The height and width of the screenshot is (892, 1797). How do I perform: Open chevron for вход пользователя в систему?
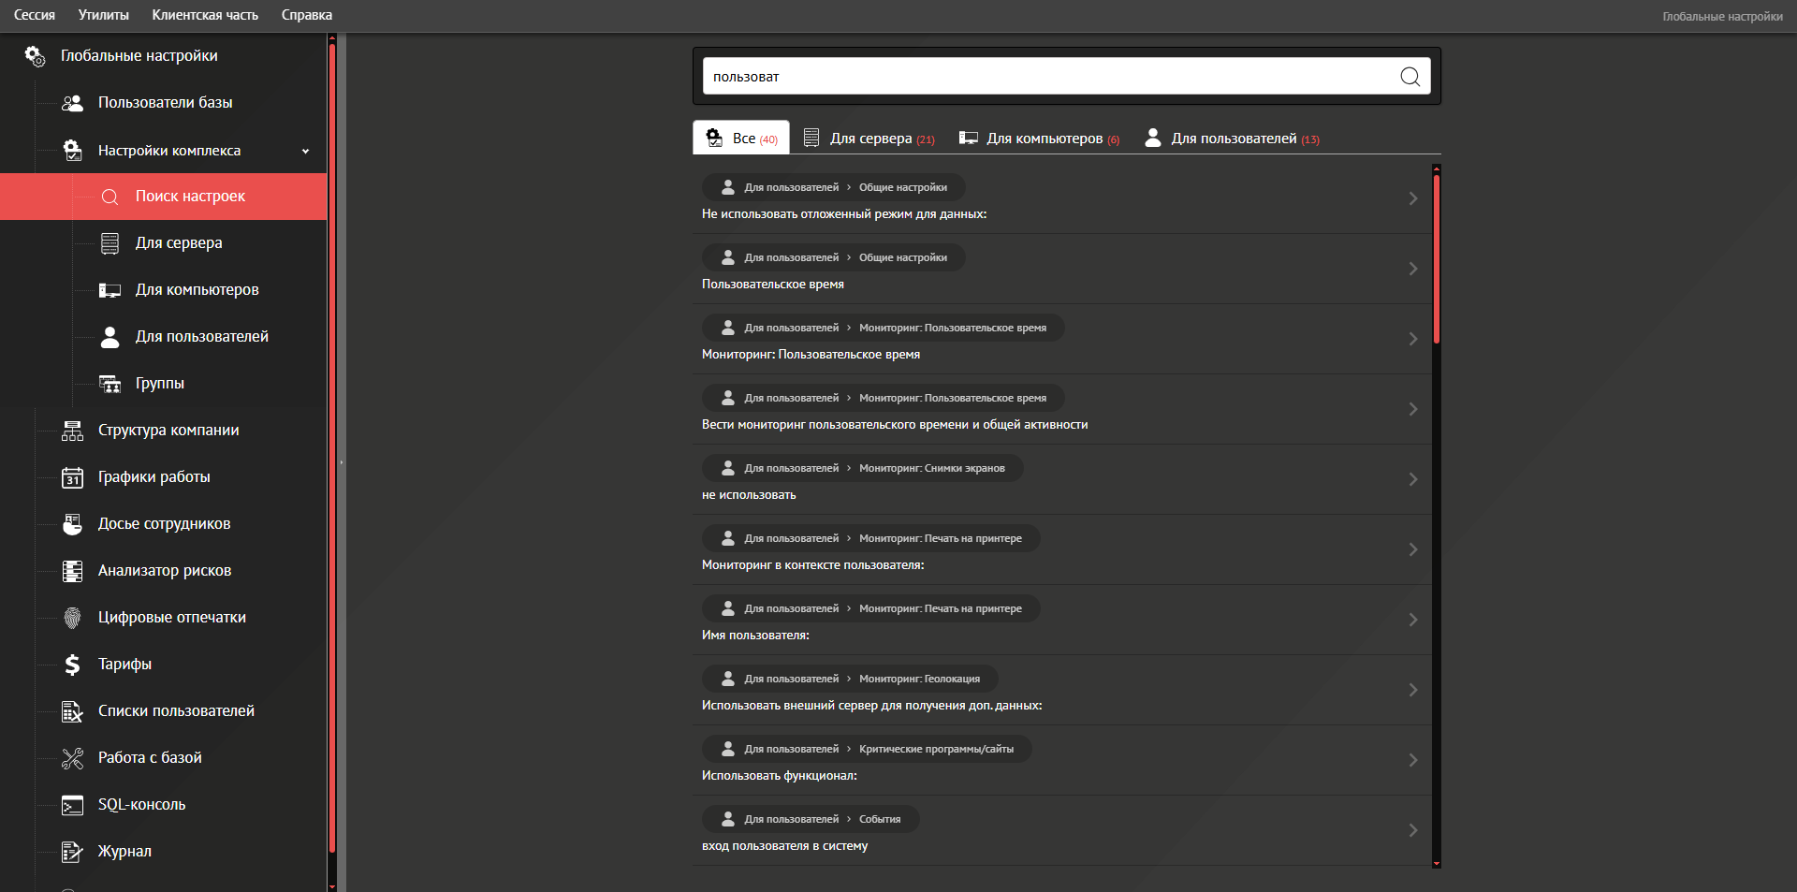tap(1412, 830)
